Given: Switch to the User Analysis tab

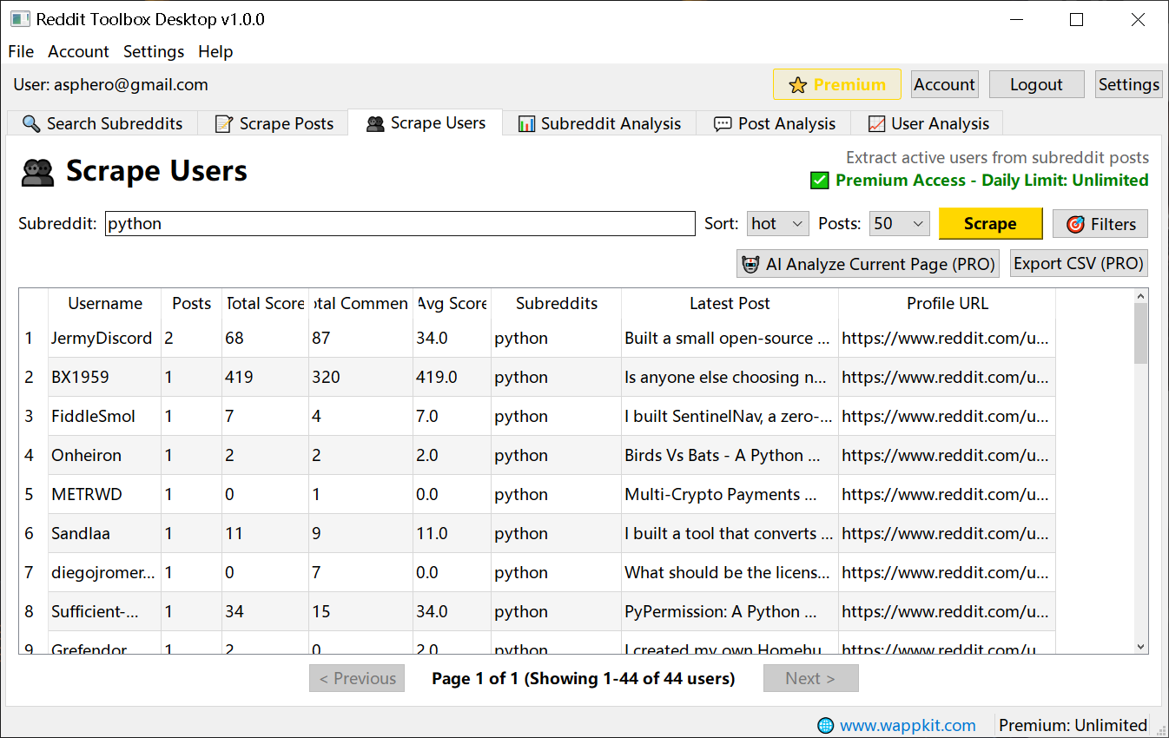Looking at the screenshot, I should pyautogui.click(x=928, y=123).
